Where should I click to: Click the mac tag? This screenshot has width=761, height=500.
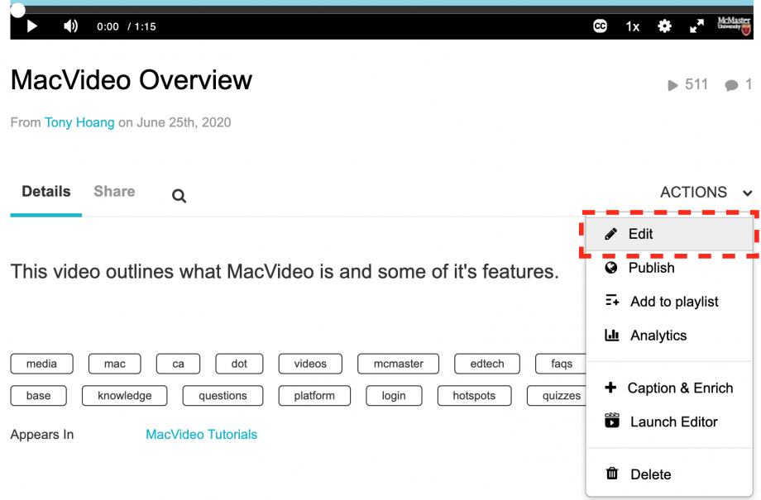click(x=114, y=364)
